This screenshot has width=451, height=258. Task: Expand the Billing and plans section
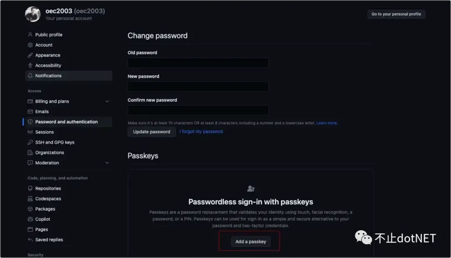coord(106,101)
